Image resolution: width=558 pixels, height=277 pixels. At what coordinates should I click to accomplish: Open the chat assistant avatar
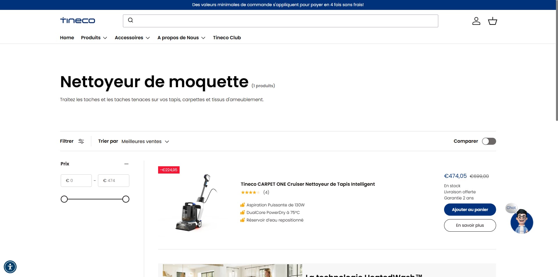coord(522,221)
